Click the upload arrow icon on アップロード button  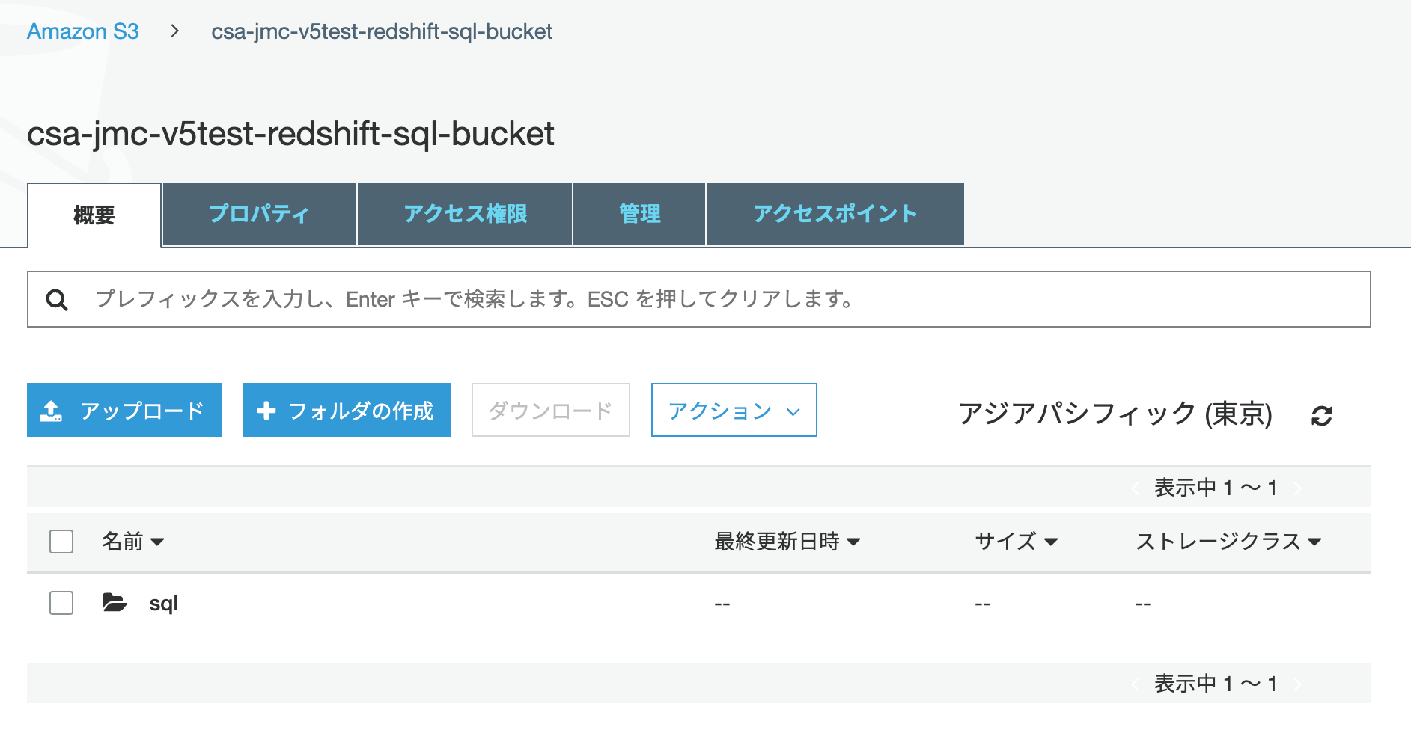[x=51, y=409]
